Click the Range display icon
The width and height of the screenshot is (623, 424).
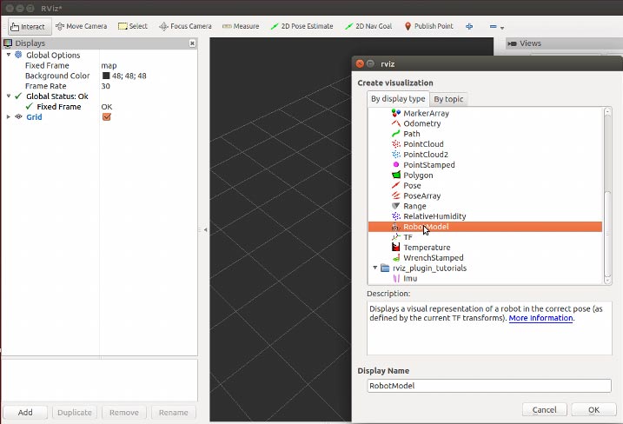click(395, 206)
